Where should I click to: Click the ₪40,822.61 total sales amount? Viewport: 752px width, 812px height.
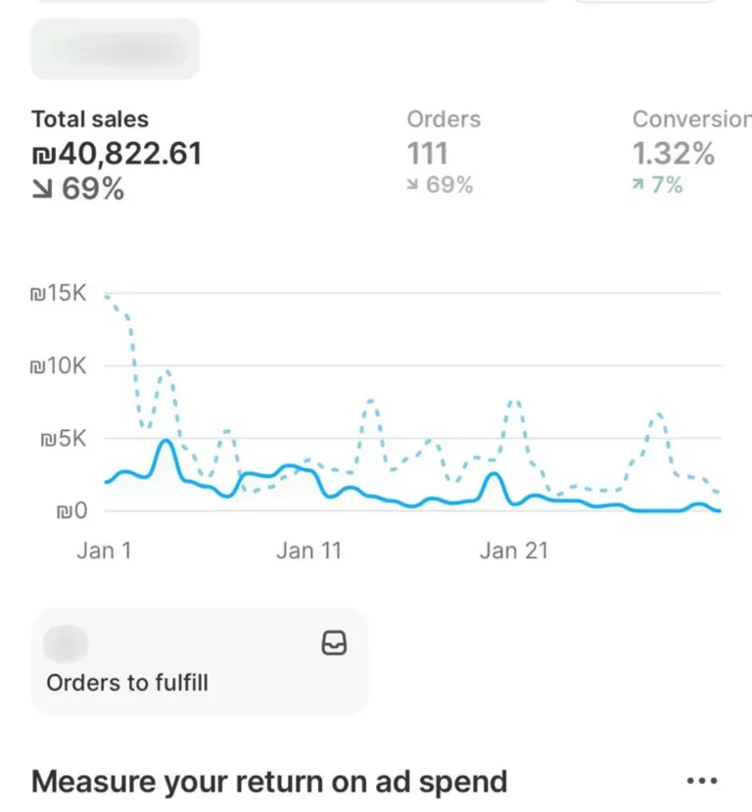pyautogui.click(x=117, y=154)
